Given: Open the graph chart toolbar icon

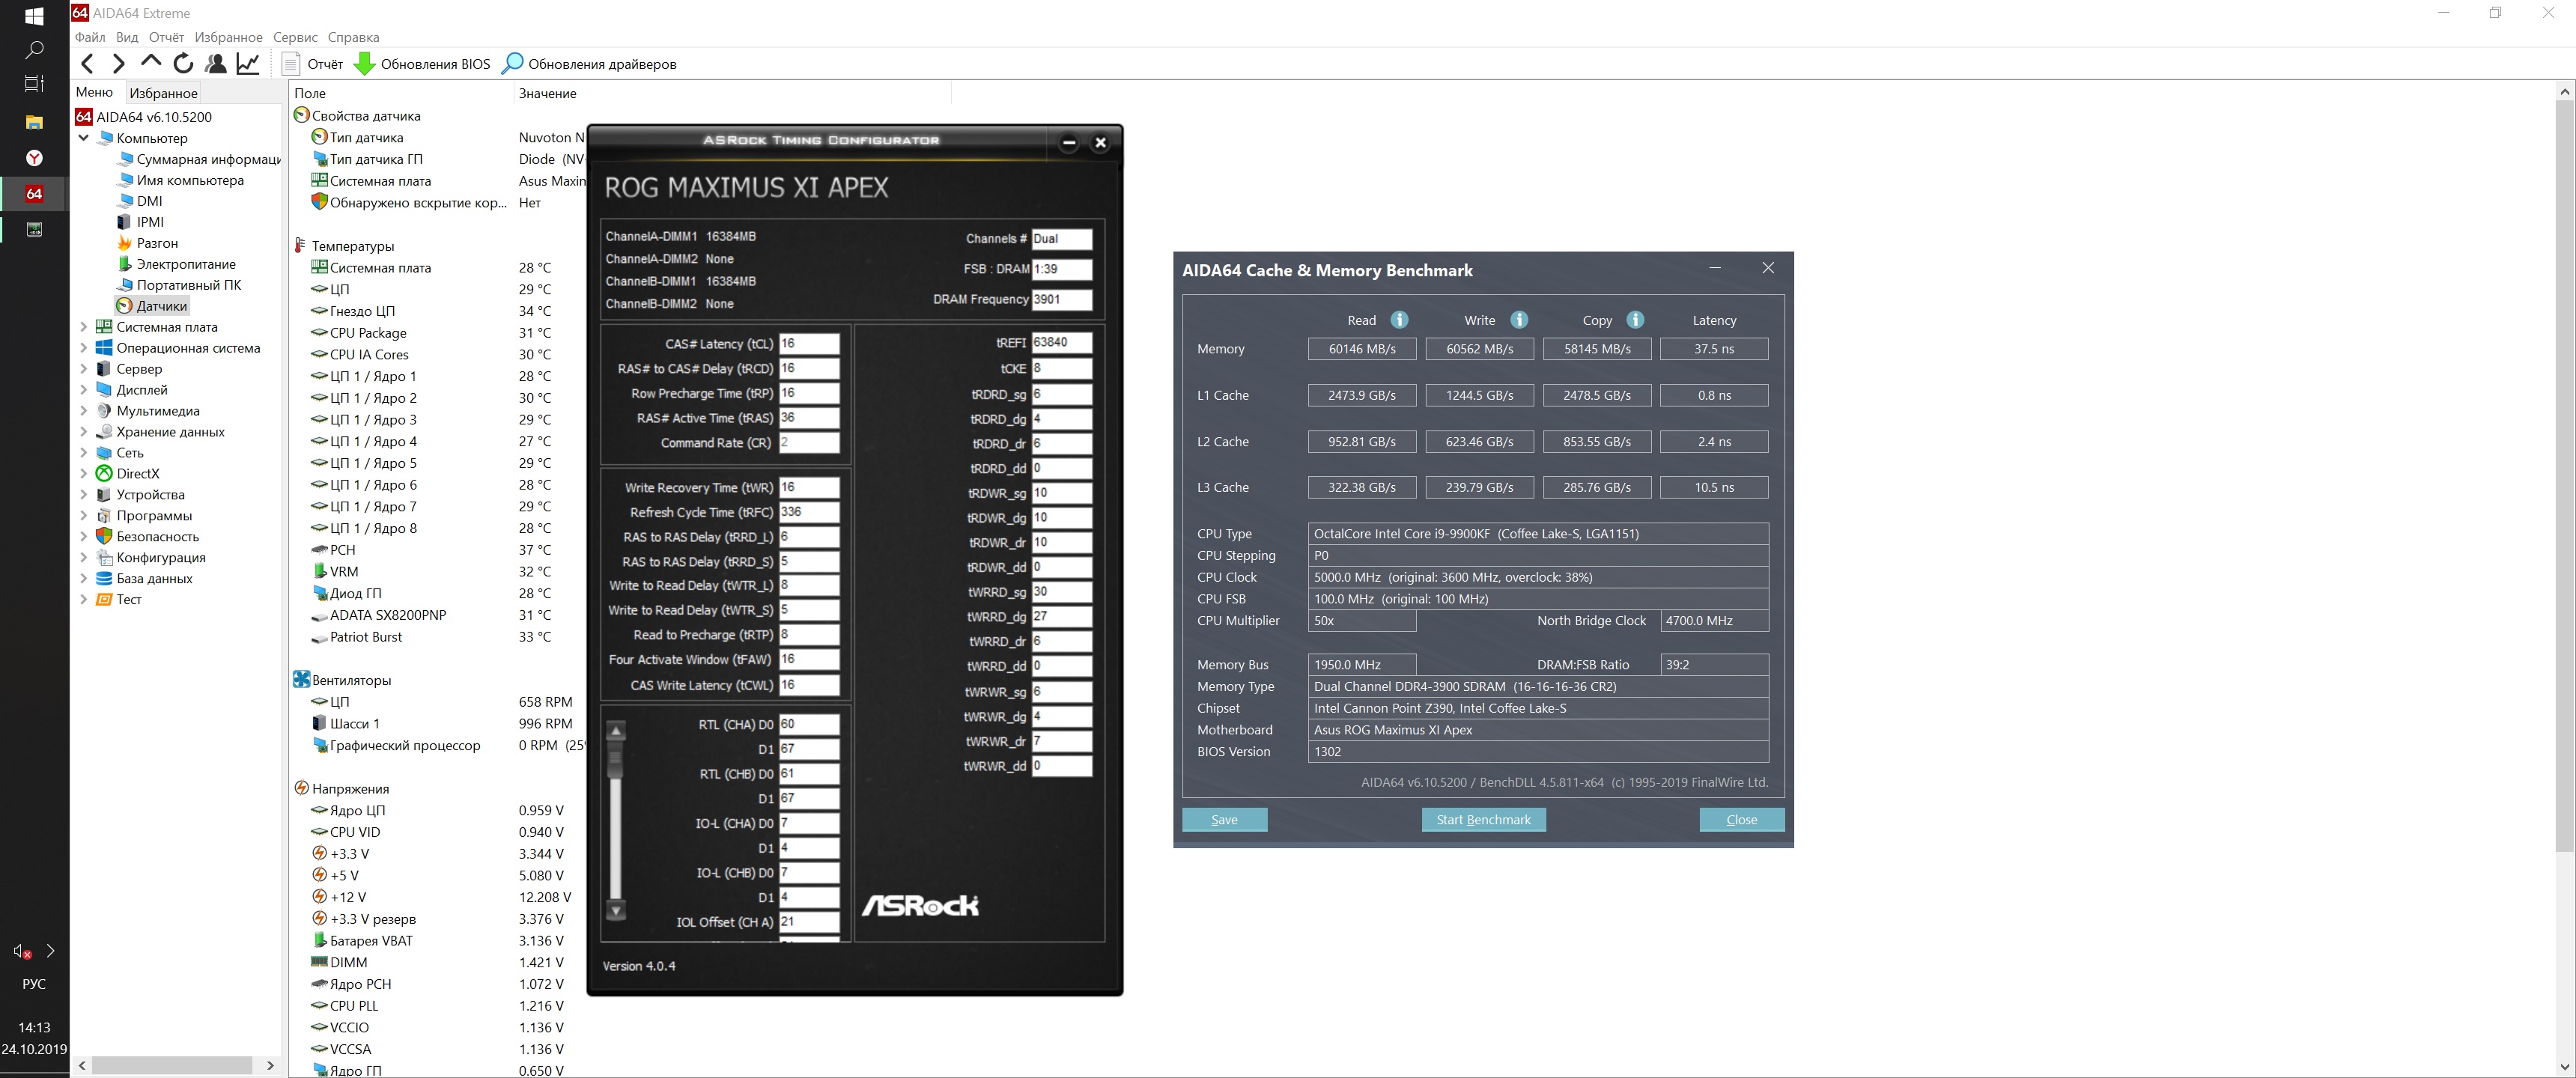Looking at the screenshot, I should tap(248, 64).
